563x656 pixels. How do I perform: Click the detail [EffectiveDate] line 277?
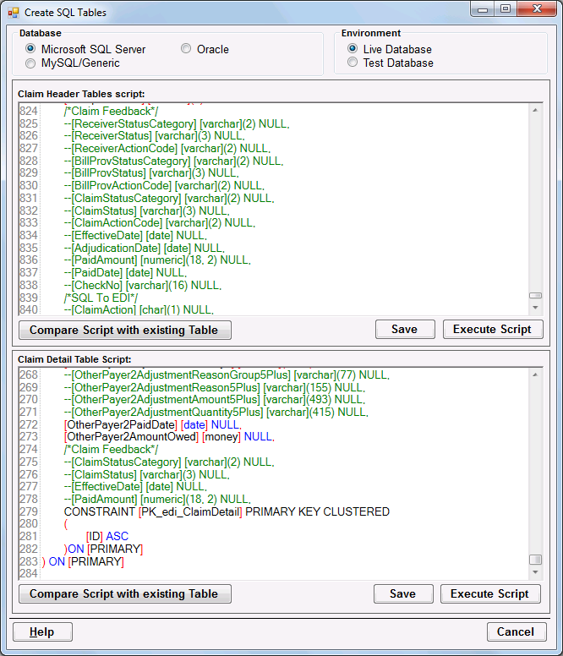point(135,487)
